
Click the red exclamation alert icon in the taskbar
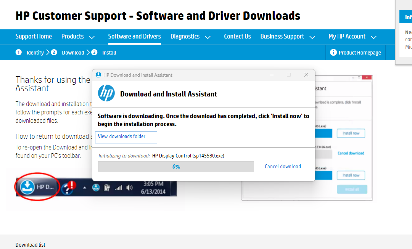pyautogui.click(x=71, y=186)
